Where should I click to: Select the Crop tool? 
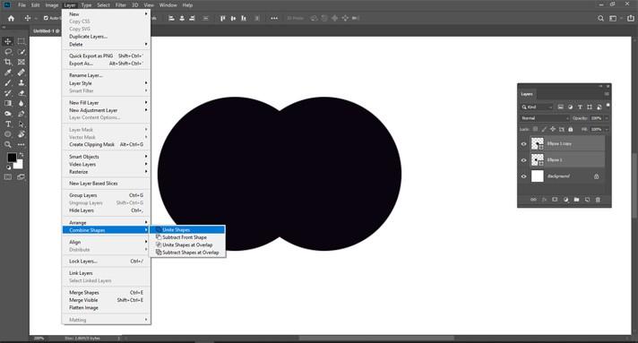click(x=8, y=62)
